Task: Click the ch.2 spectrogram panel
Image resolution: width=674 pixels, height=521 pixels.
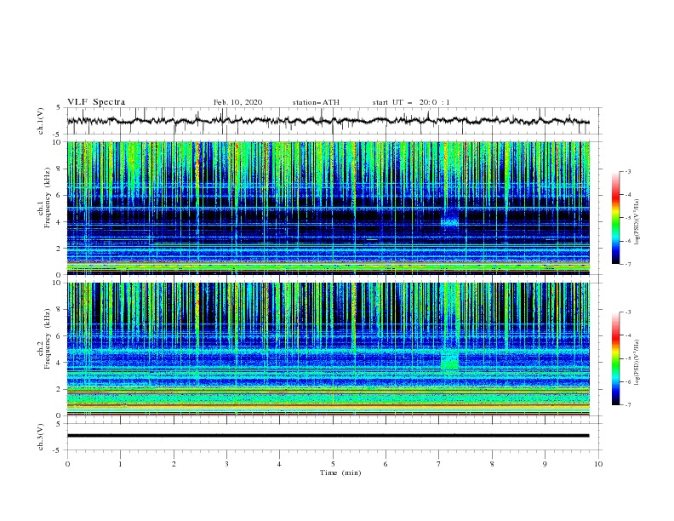Action: 328,349
